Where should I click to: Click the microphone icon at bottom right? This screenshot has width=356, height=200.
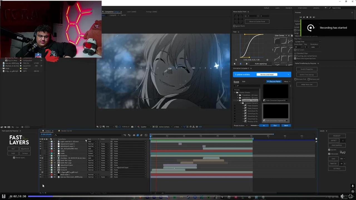(x=353, y=186)
